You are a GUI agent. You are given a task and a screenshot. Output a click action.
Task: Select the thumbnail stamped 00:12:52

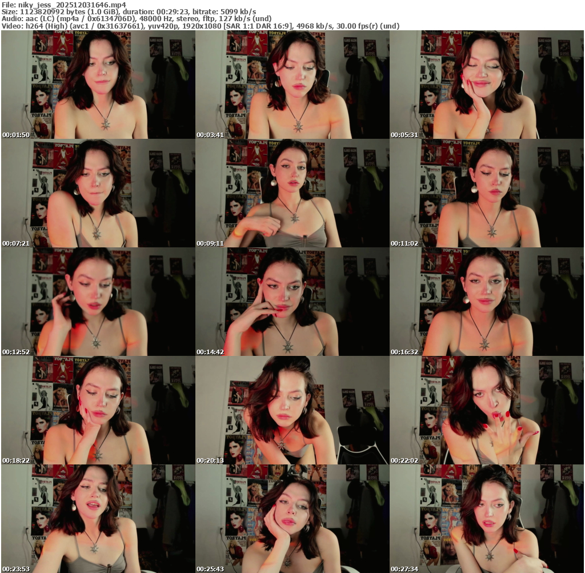pyautogui.click(x=98, y=302)
